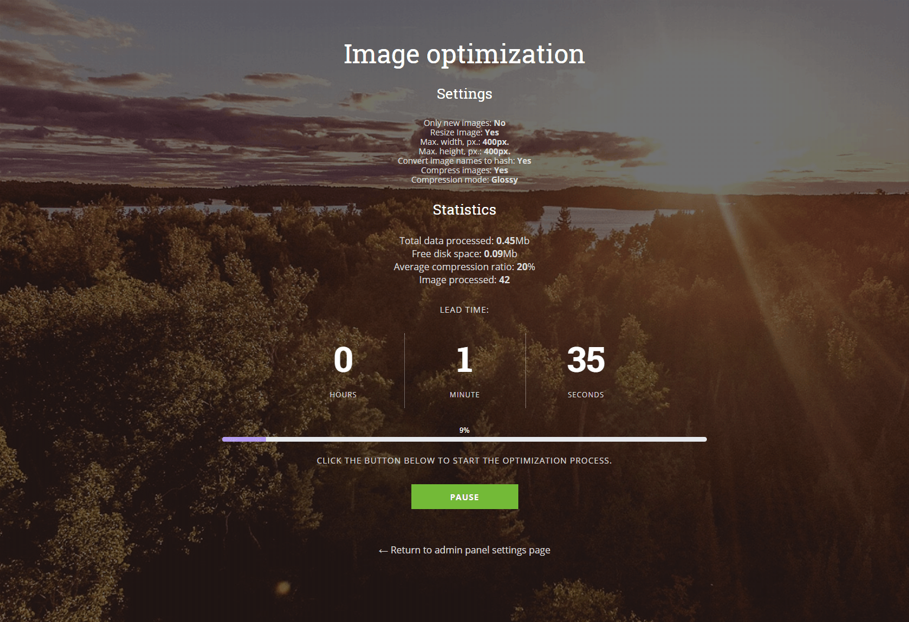The height and width of the screenshot is (622, 909).
Task: Click the 'Statistics' heading
Action: point(465,210)
